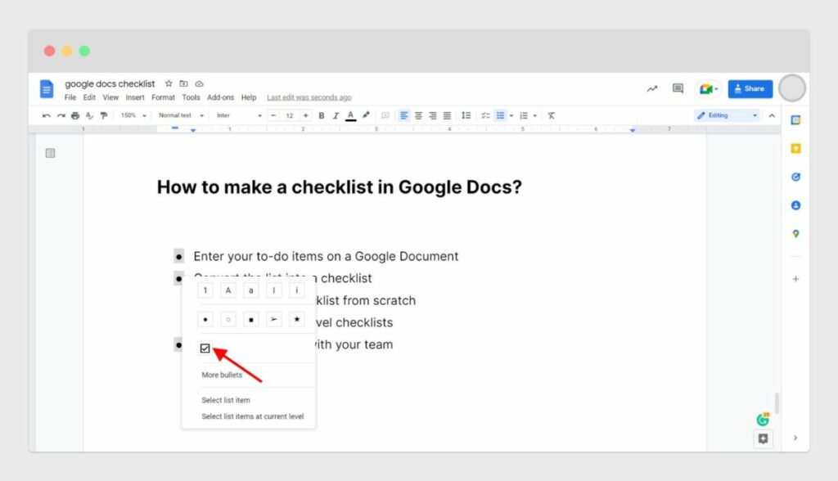Viewport: 838px width, 481px height.
Task: Click the More bullets option
Action: point(221,375)
